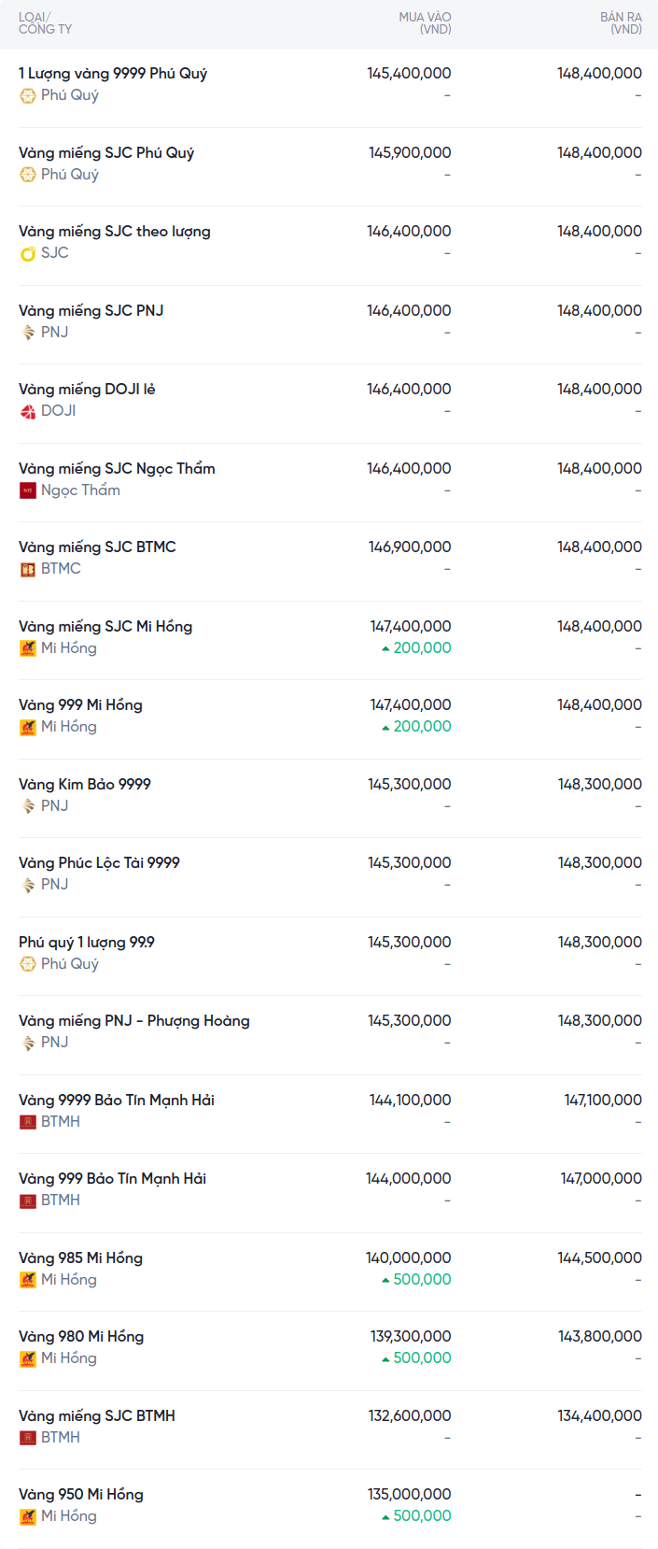Click the Mi Hồng logo under Vàng 985 Mi Hồng
This screenshot has height=1549, width=658.
(28, 1280)
